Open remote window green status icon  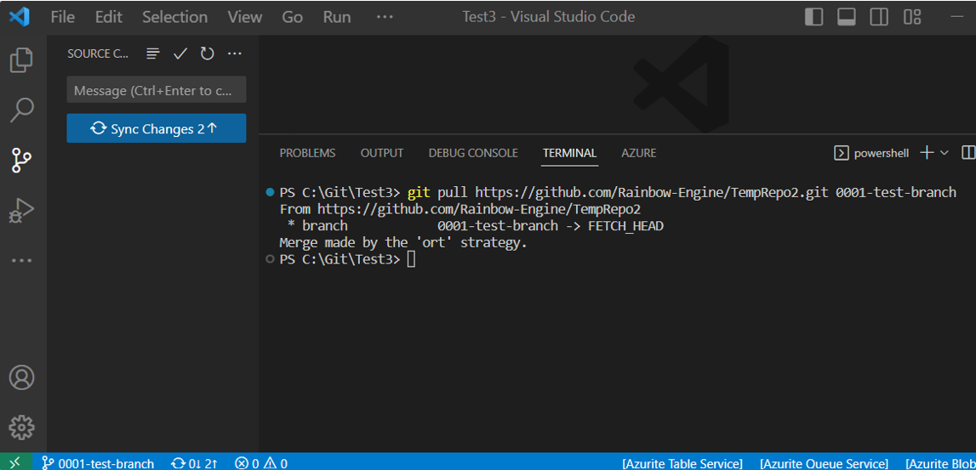(17, 462)
